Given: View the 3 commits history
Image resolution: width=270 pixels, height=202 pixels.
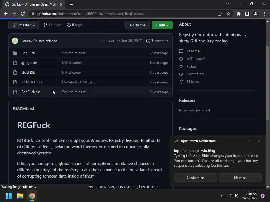Looking at the screenshot, I should pos(157,41).
